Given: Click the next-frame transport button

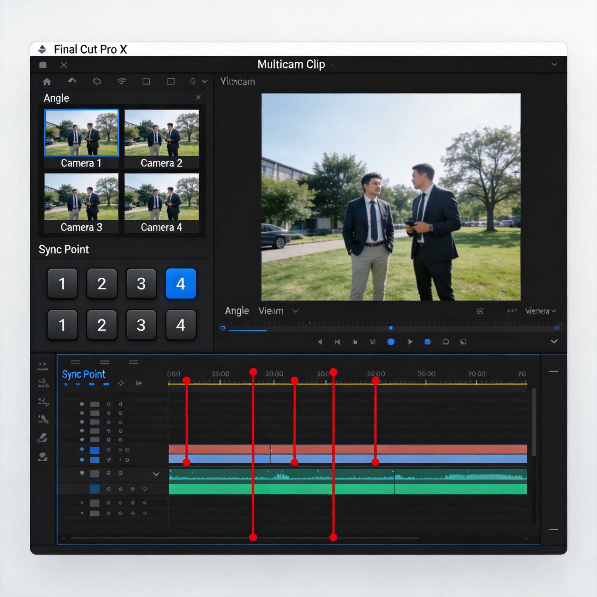Looking at the screenshot, I should pyautogui.click(x=373, y=342).
